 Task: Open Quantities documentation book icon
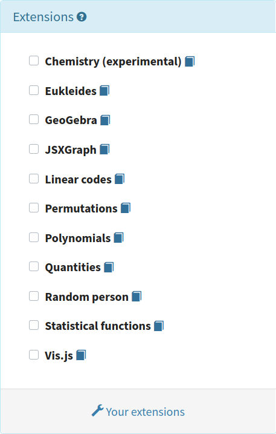pyautogui.click(x=109, y=268)
